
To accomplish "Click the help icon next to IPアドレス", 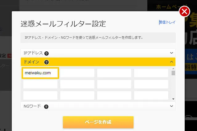I will click(46, 53).
